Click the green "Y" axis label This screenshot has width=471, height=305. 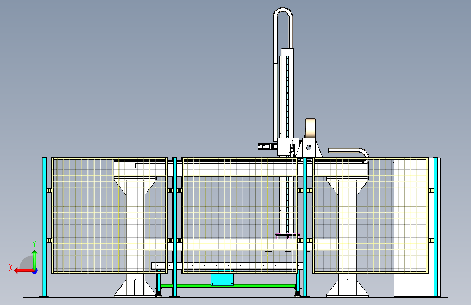click(34, 244)
